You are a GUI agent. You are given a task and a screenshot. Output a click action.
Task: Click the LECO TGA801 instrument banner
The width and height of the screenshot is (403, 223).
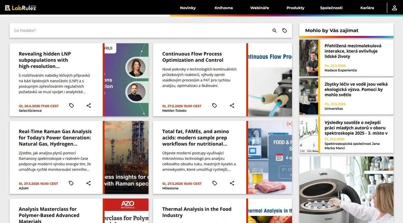coord(347,190)
